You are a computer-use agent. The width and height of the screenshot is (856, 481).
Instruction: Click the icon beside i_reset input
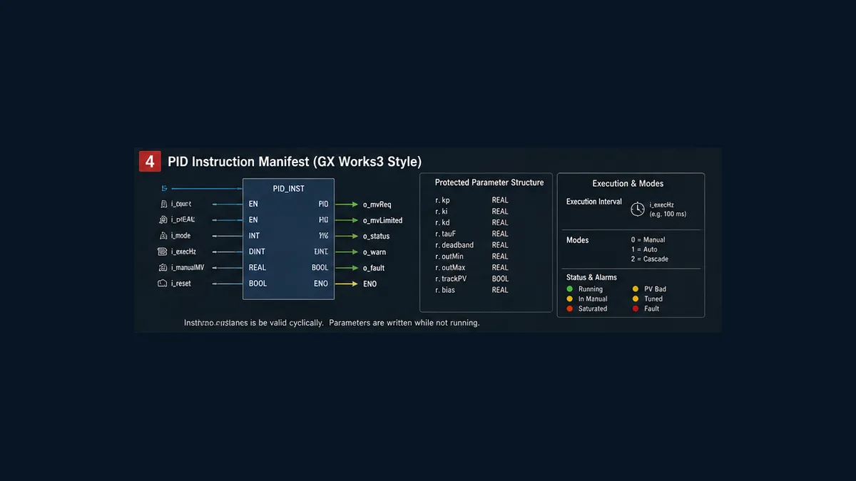[x=162, y=283]
